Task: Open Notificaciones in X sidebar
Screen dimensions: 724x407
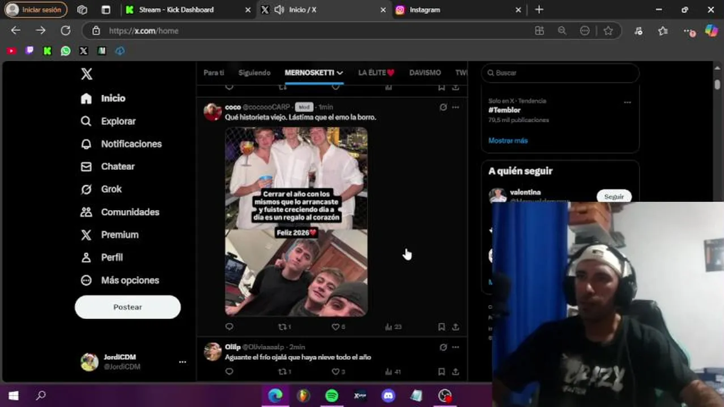Action: click(x=121, y=144)
